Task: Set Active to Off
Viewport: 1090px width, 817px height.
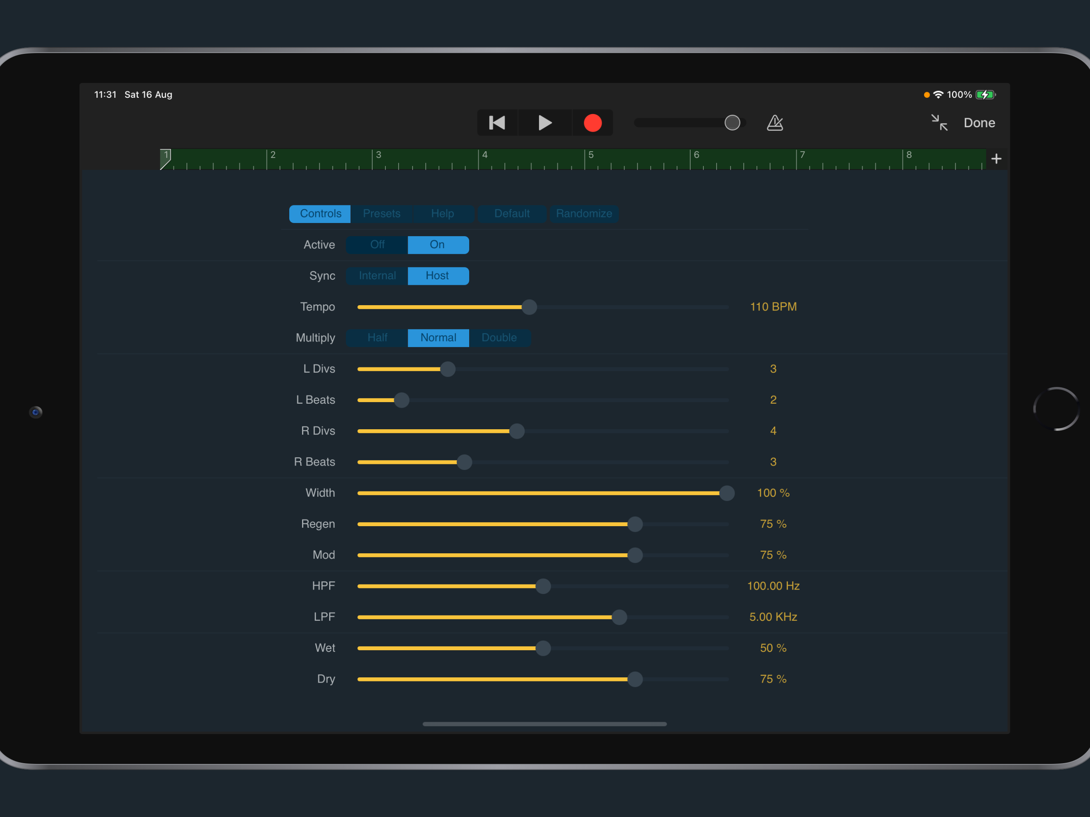Action: tap(377, 245)
